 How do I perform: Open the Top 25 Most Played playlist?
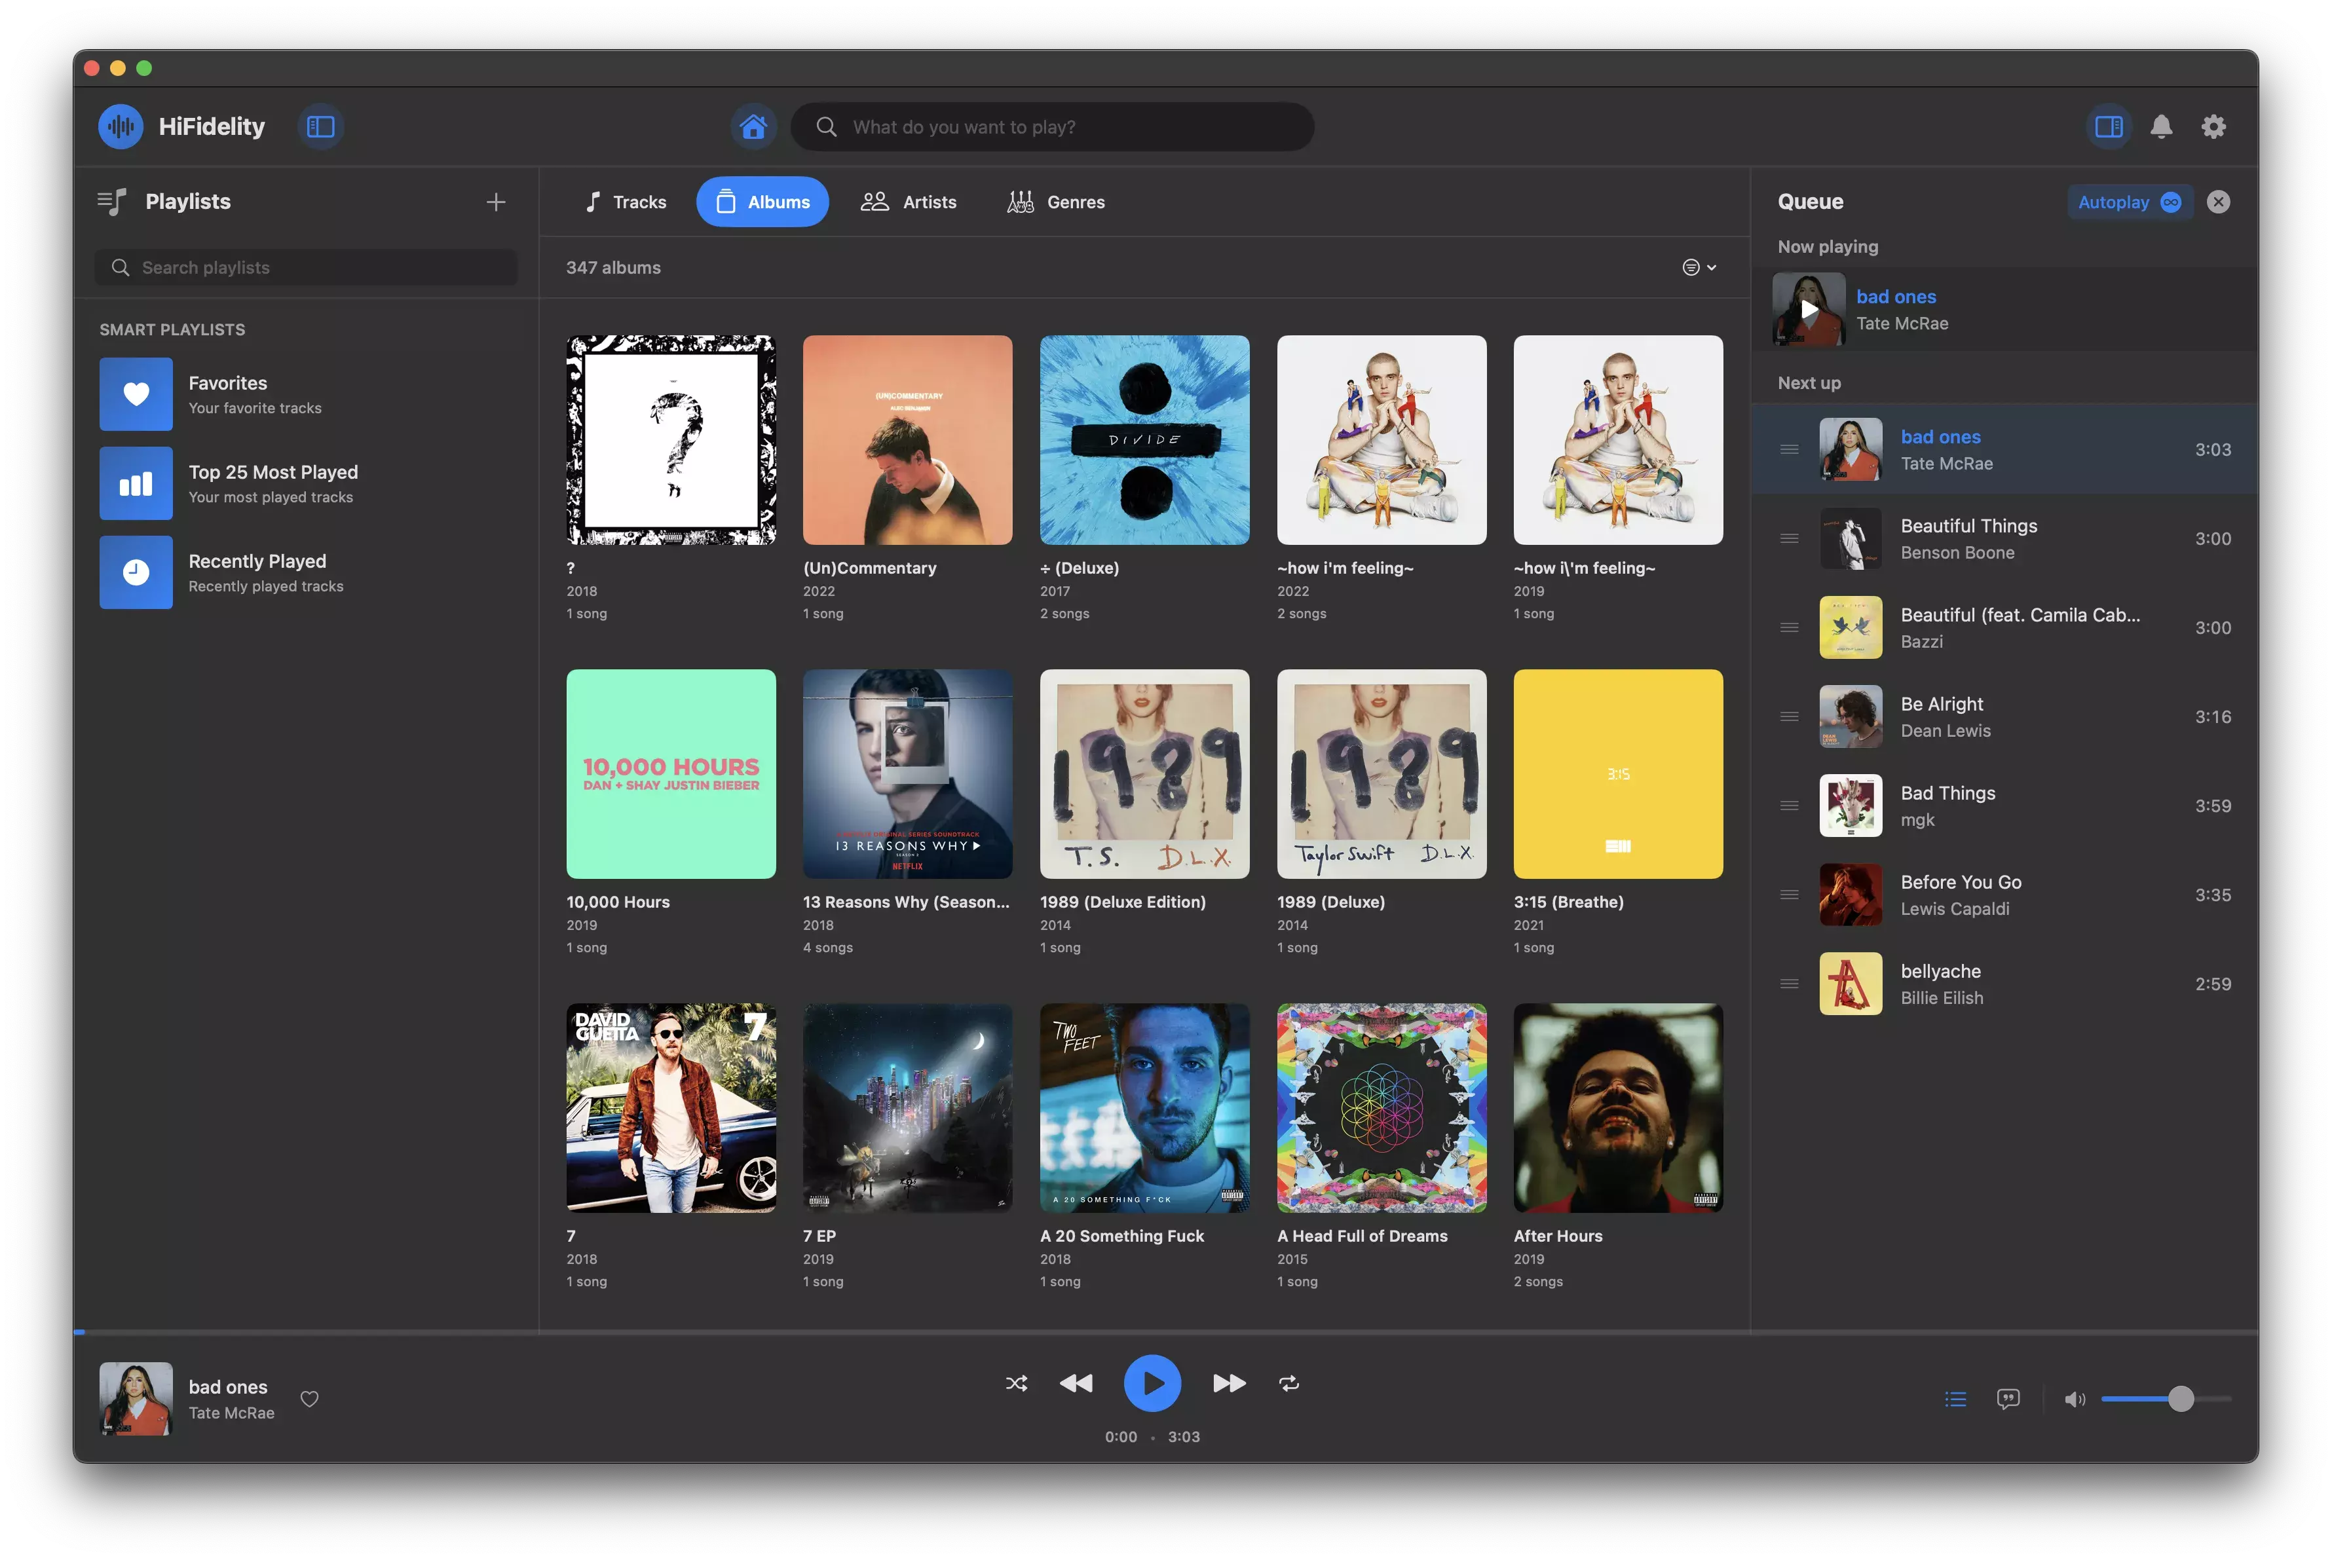coord(273,483)
